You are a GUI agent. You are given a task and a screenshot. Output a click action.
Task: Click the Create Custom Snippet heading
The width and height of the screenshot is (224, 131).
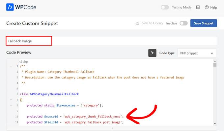click(x=32, y=23)
